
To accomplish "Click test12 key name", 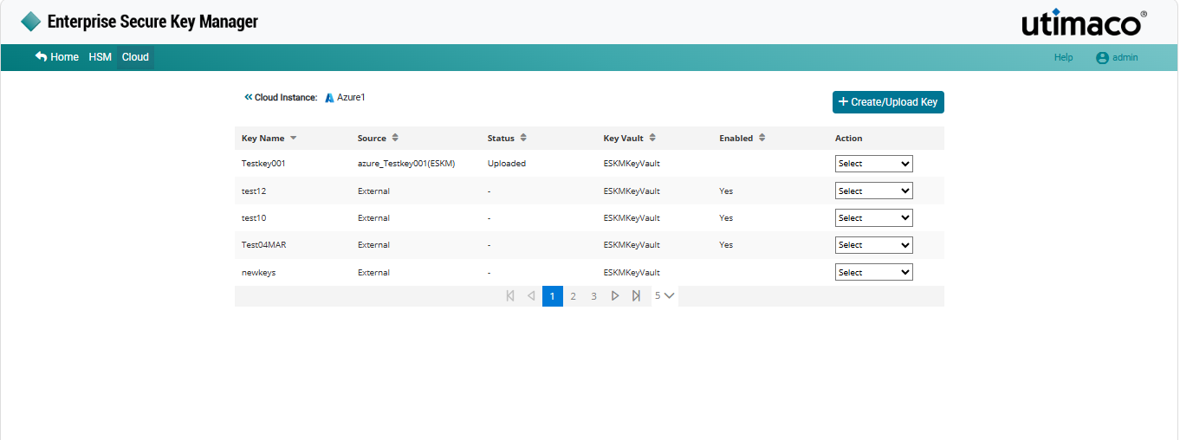I will click(254, 191).
